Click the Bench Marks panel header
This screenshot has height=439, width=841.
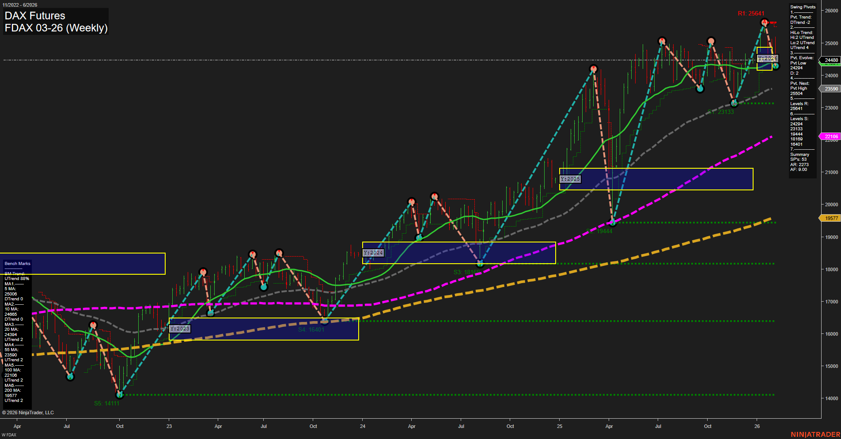pos(17,263)
